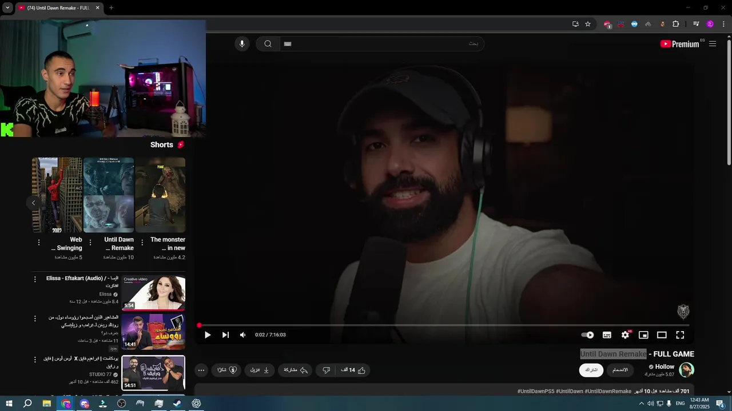Open the STUDIO 77 channel name
Image resolution: width=732 pixels, height=411 pixels.
(x=101, y=374)
